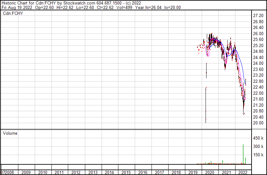The width and height of the screenshot is (267, 175).
Task: Click the 072008 start date label
Action: point(8,172)
